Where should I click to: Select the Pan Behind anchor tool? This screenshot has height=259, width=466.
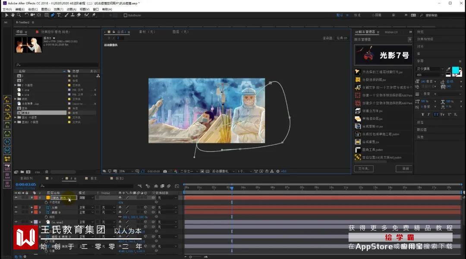(x=39, y=15)
